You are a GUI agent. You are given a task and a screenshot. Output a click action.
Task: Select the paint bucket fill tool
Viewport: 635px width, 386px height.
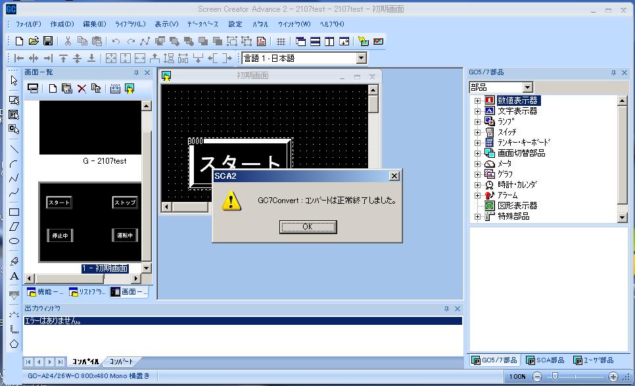coord(14,261)
